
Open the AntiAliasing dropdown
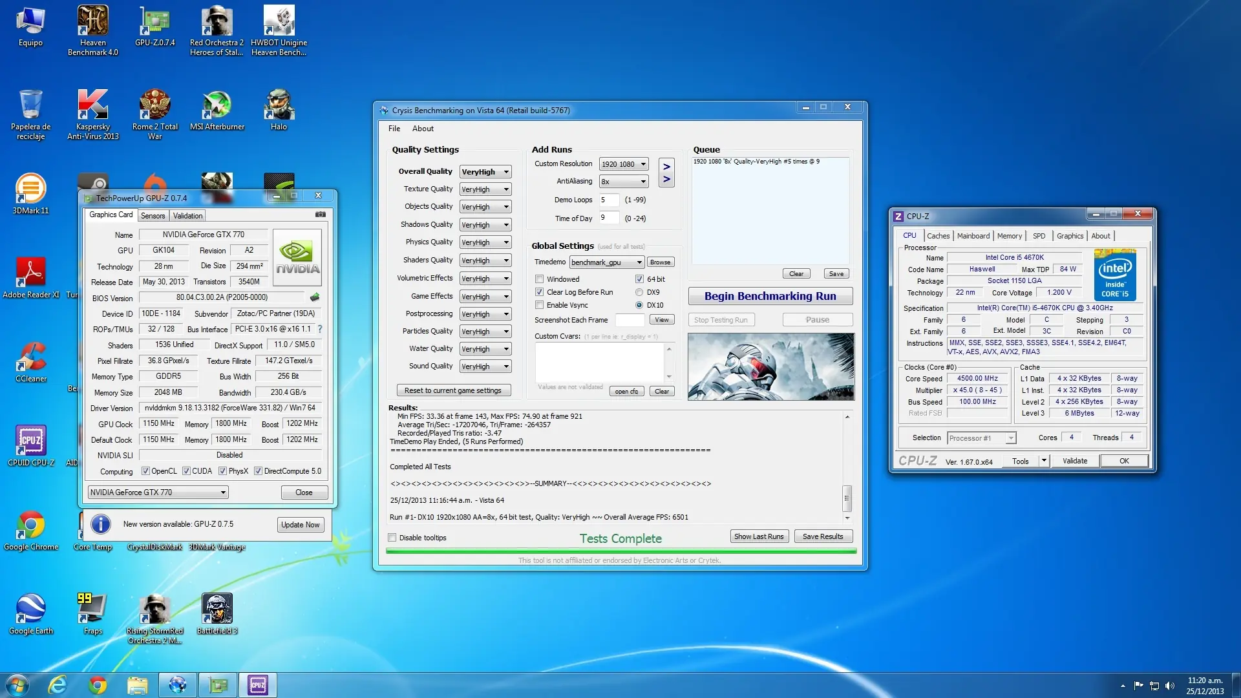(624, 182)
